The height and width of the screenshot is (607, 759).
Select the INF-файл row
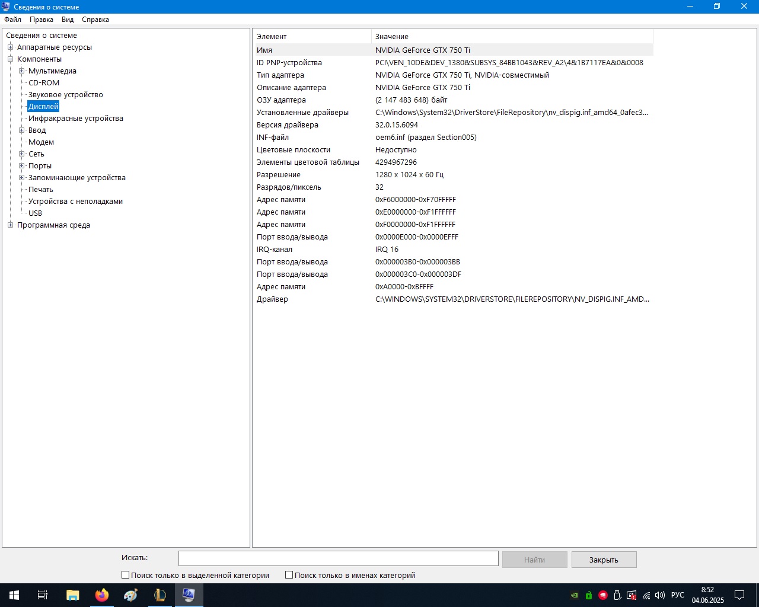pos(454,138)
